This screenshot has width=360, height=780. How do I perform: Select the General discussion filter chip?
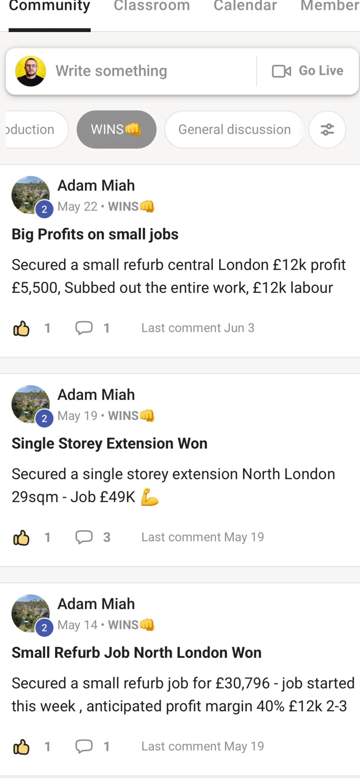coord(234,129)
